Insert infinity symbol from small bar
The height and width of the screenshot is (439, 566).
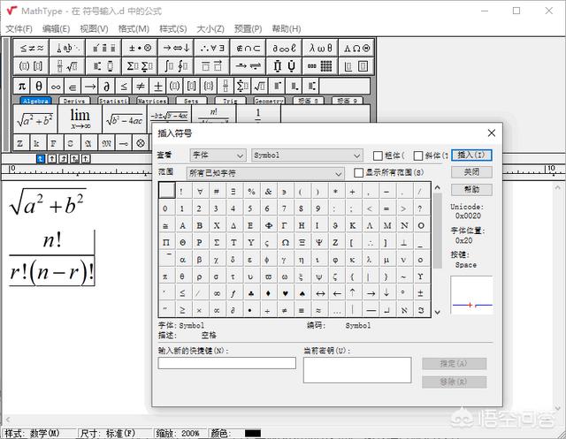point(56,87)
